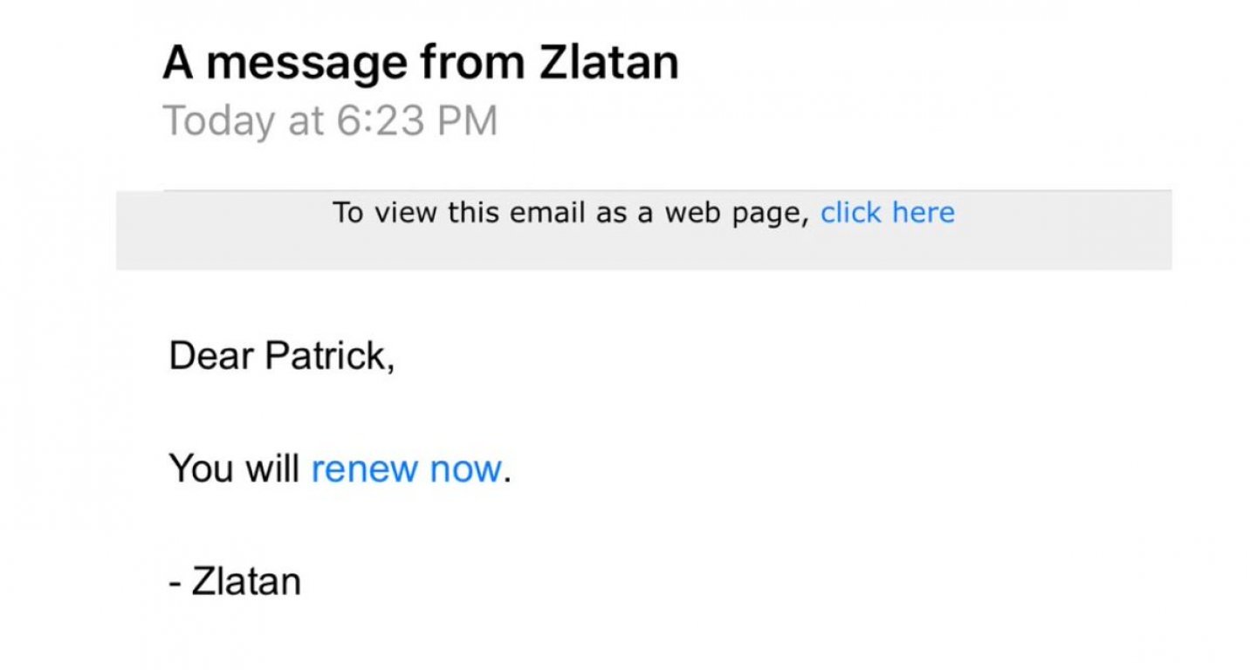Image resolution: width=1250 pixels, height=670 pixels.
Task: Click the word "Zlatan" in the subject heading
Action: pyautogui.click(x=609, y=62)
